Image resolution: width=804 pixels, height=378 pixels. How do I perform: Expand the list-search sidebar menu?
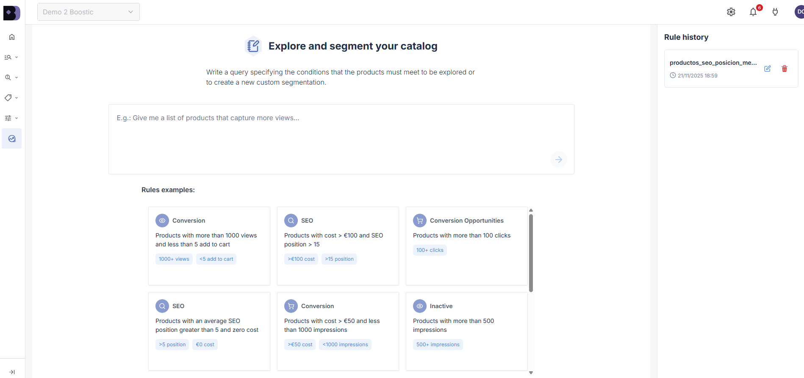(11, 57)
